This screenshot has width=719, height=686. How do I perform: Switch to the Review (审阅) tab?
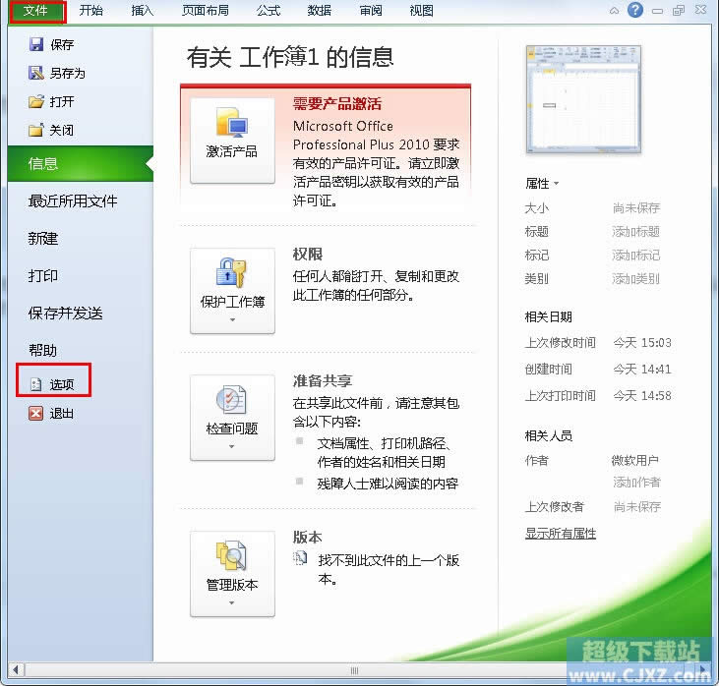click(371, 10)
